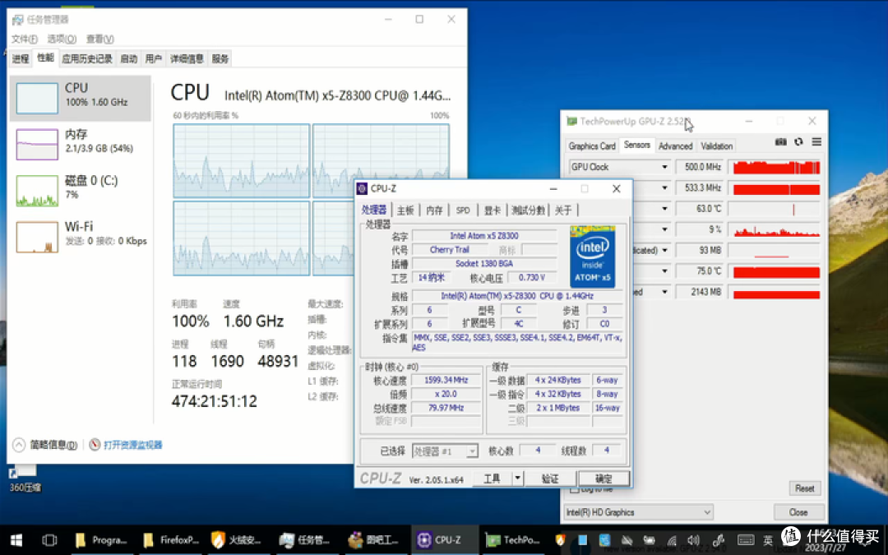Screen dimensions: 888x555
Task: Switch to the 详细信息 tab
Action: point(187,59)
